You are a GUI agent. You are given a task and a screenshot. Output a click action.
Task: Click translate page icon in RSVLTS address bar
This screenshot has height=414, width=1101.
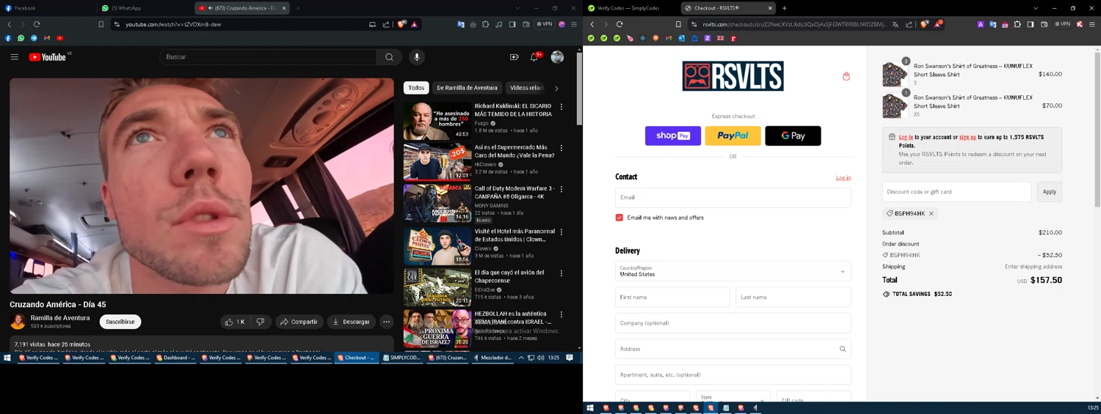(895, 24)
